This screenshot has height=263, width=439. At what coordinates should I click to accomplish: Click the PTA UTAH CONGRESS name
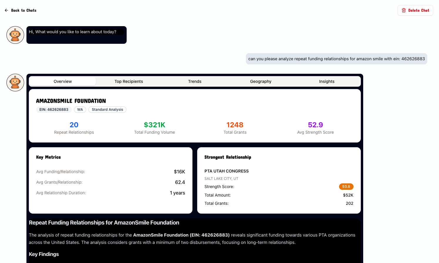tap(227, 171)
